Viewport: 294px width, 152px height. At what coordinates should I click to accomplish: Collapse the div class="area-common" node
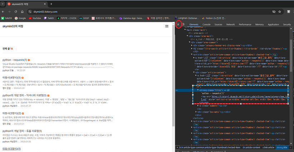[x=189, y=42]
